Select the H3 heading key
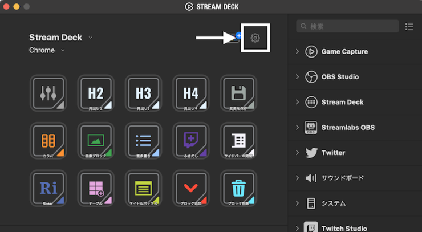422x232 pixels. click(x=144, y=93)
